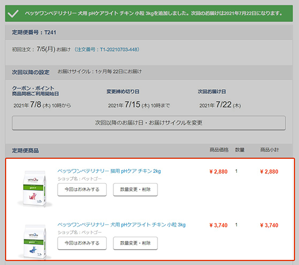Select the subscription number text 定期便番号:T241

(34, 32)
